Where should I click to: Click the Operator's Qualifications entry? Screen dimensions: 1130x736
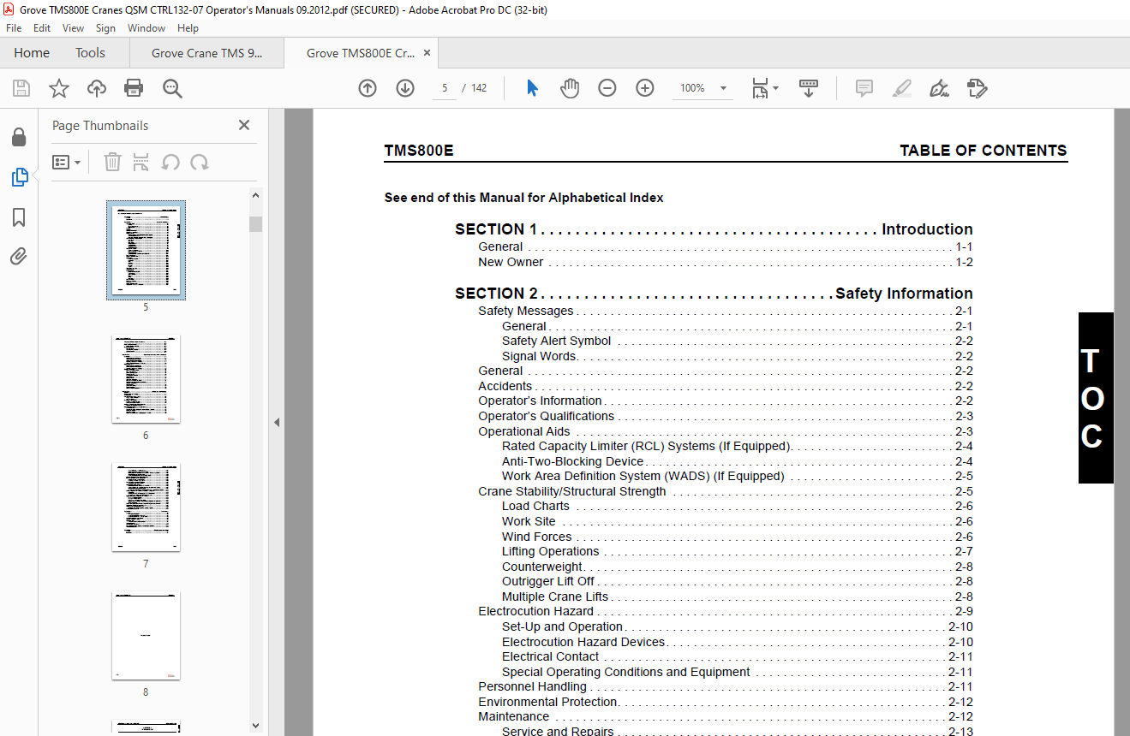click(x=726, y=416)
